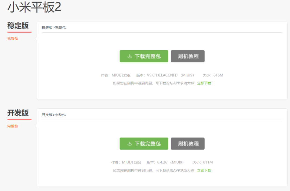
Task: Click author text MIUI开发组 in stable section
Action: point(121,75)
